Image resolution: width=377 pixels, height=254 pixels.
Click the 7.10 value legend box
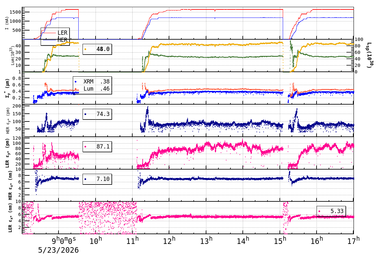point(97,179)
